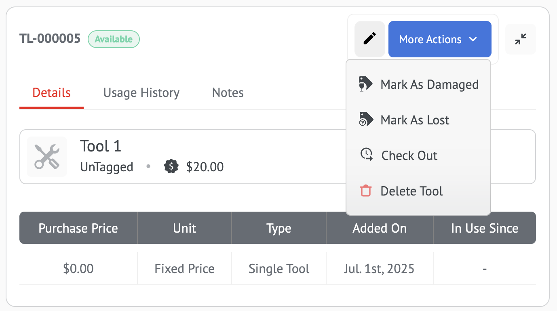Click the Added On column header
This screenshot has height=311, width=557.
tap(380, 228)
